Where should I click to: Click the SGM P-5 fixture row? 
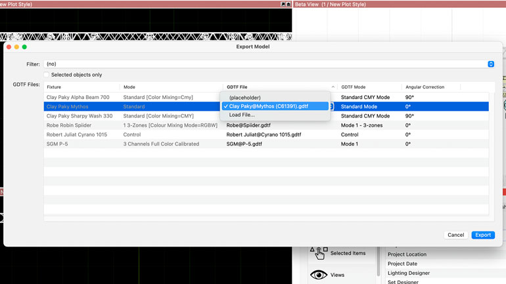pyautogui.click(x=57, y=144)
